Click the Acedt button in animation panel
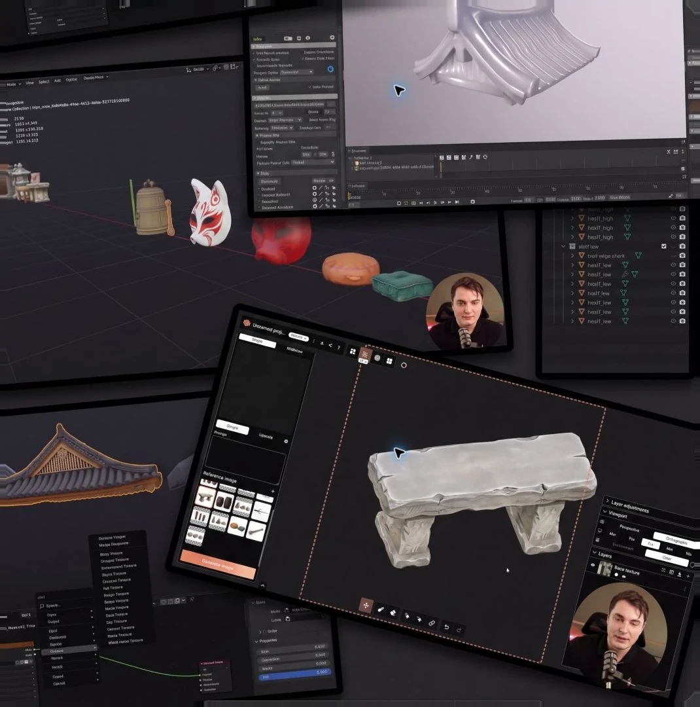The height and width of the screenshot is (707, 700). tap(262, 88)
